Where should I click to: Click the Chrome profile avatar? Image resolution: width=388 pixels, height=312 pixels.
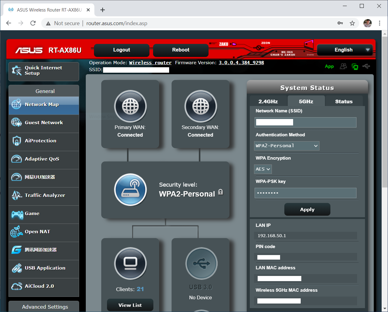click(x=367, y=23)
